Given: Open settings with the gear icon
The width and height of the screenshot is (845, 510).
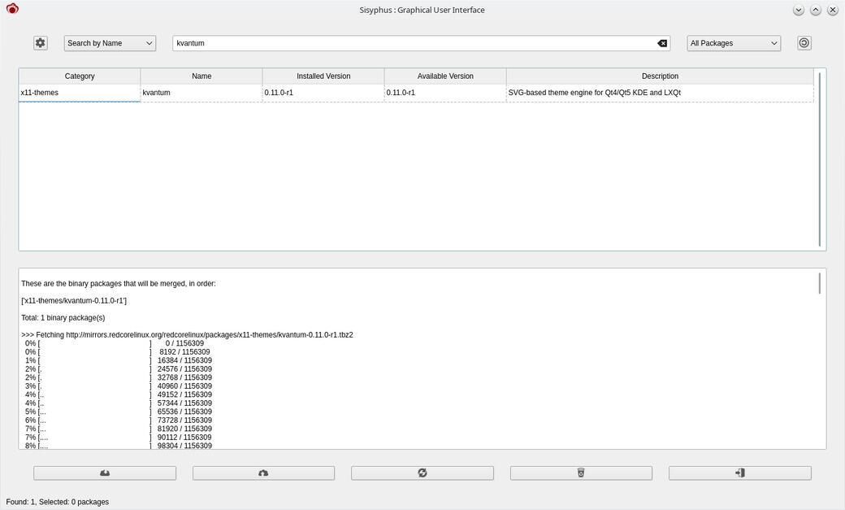Looking at the screenshot, I should pyautogui.click(x=41, y=43).
